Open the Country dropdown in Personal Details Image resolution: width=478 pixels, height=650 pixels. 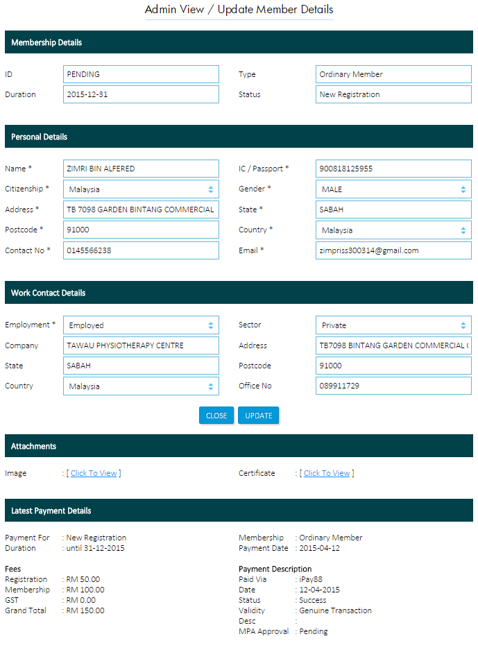pyautogui.click(x=393, y=230)
